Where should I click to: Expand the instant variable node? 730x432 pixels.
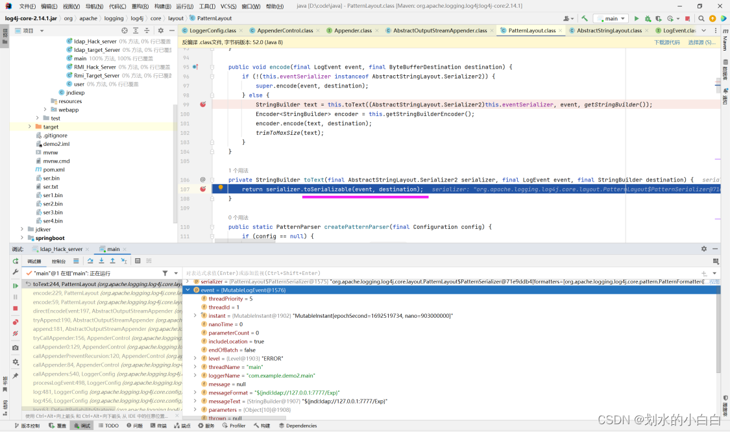coord(195,316)
